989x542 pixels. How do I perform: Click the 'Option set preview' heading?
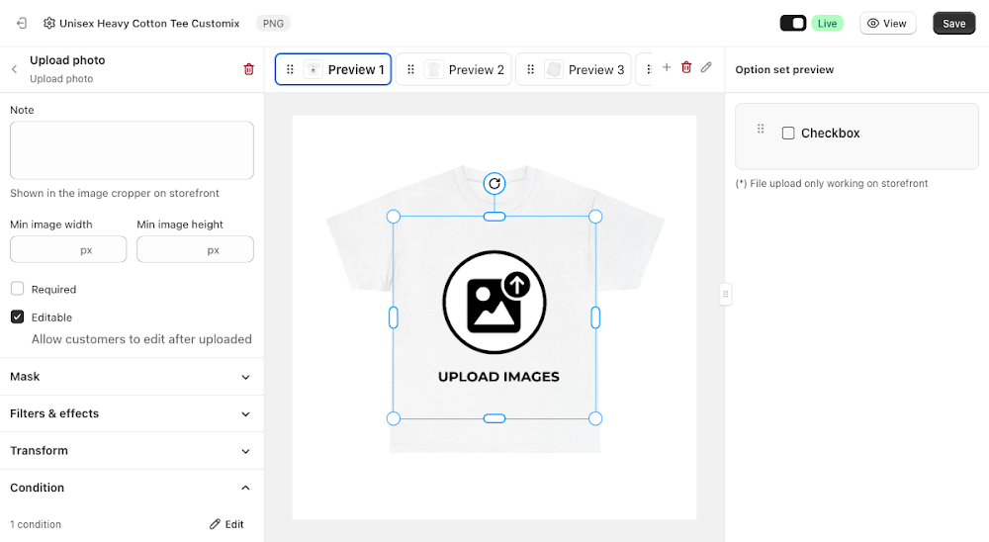click(784, 69)
